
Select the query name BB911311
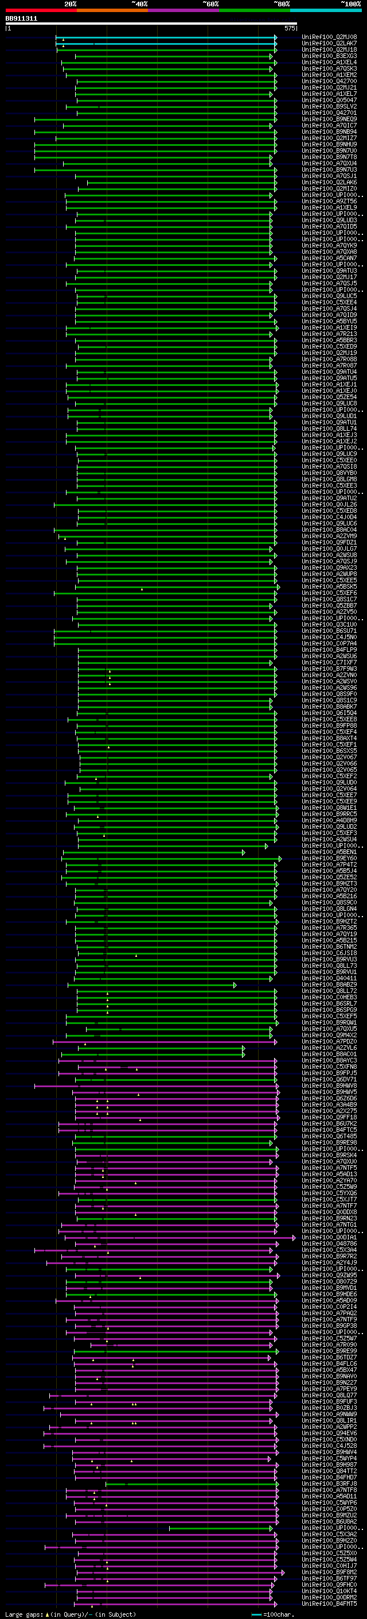(x=21, y=19)
